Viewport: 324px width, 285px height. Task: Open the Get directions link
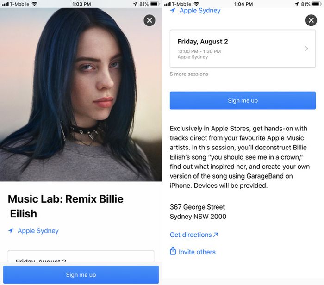pyautogui.click(x=194, y=235)
